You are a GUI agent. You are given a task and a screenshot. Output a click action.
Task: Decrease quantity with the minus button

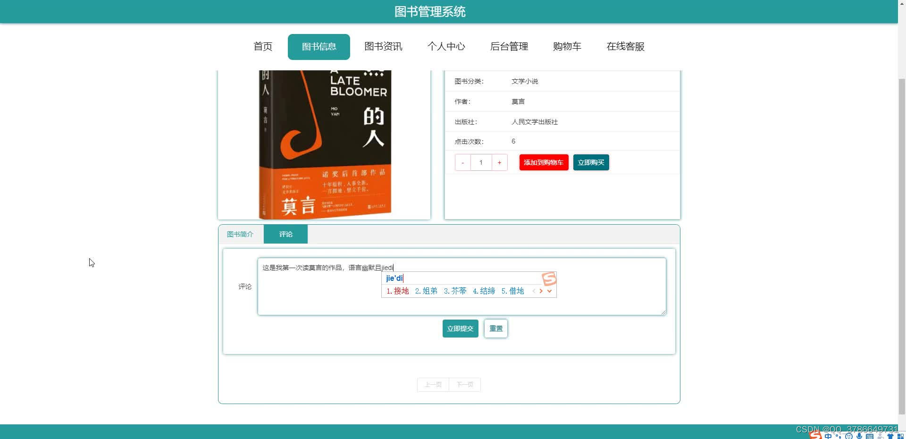[x=463, y=162]
